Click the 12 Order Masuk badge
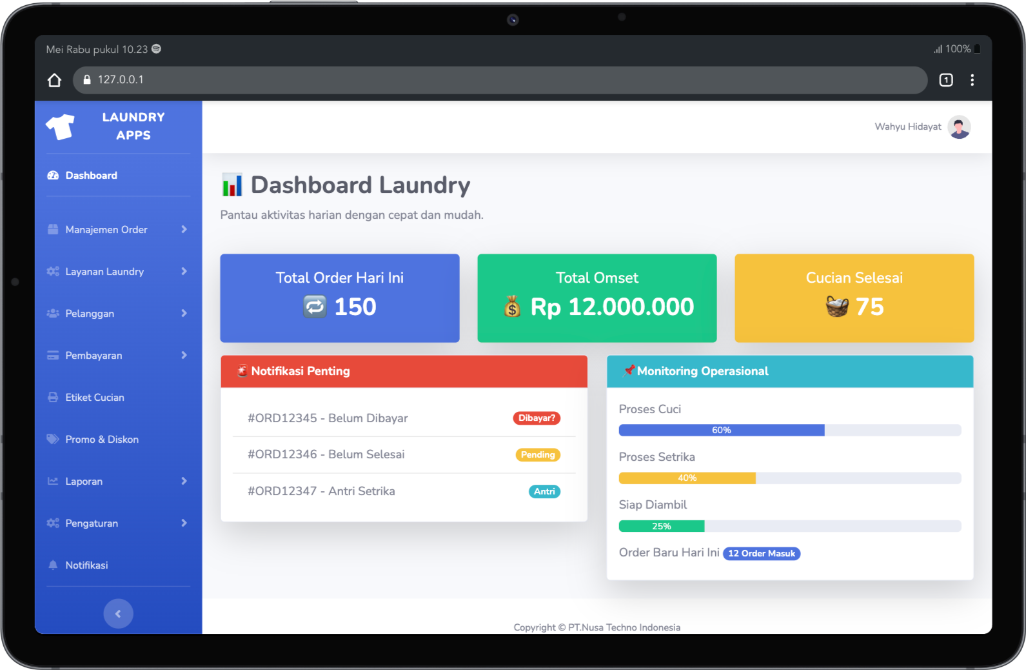The height and width of the screenshot is (670, 1026). point(762,554)
